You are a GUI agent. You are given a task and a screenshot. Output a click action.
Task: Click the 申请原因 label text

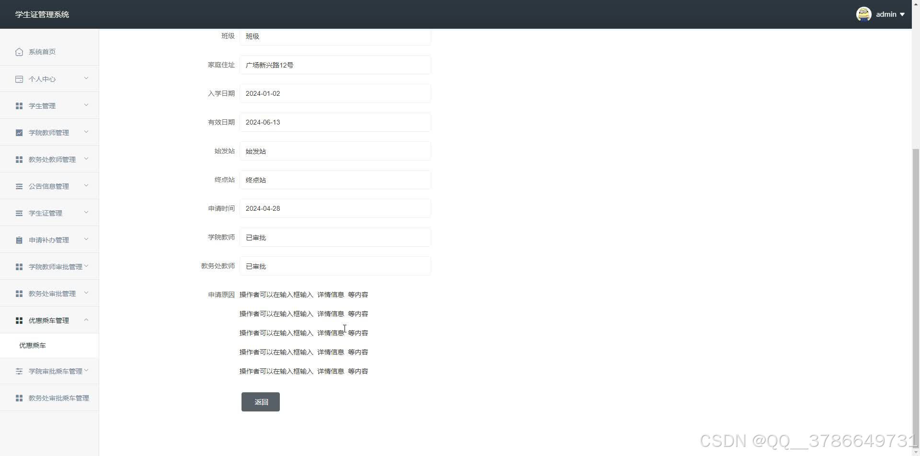[x=221, y=295]
